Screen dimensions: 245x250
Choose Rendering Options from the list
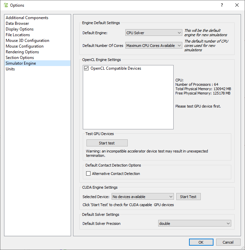click(22, 52)
